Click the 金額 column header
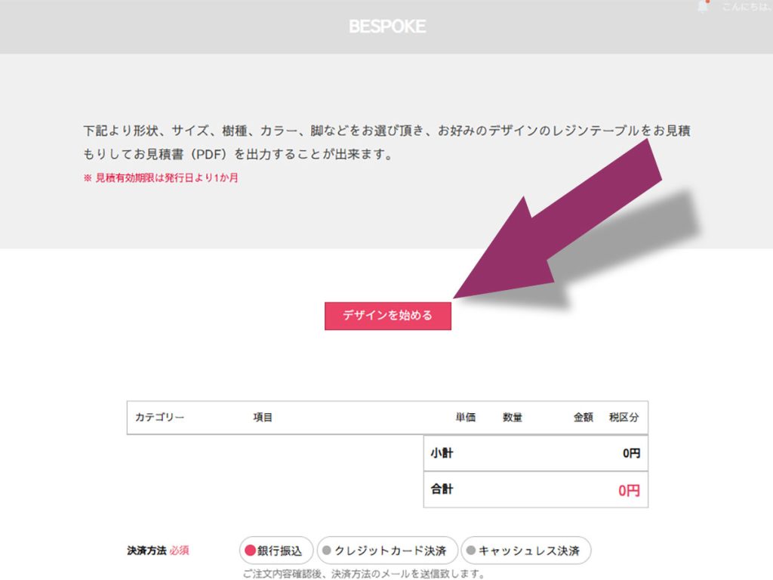Image resolution: width=773 pixels, height=580 pixels. click(583, 418)
